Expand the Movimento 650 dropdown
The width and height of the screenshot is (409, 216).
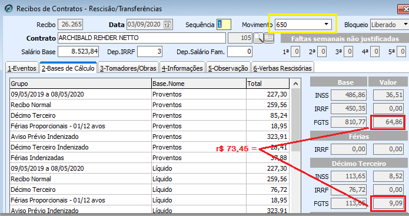coord(326,25)
